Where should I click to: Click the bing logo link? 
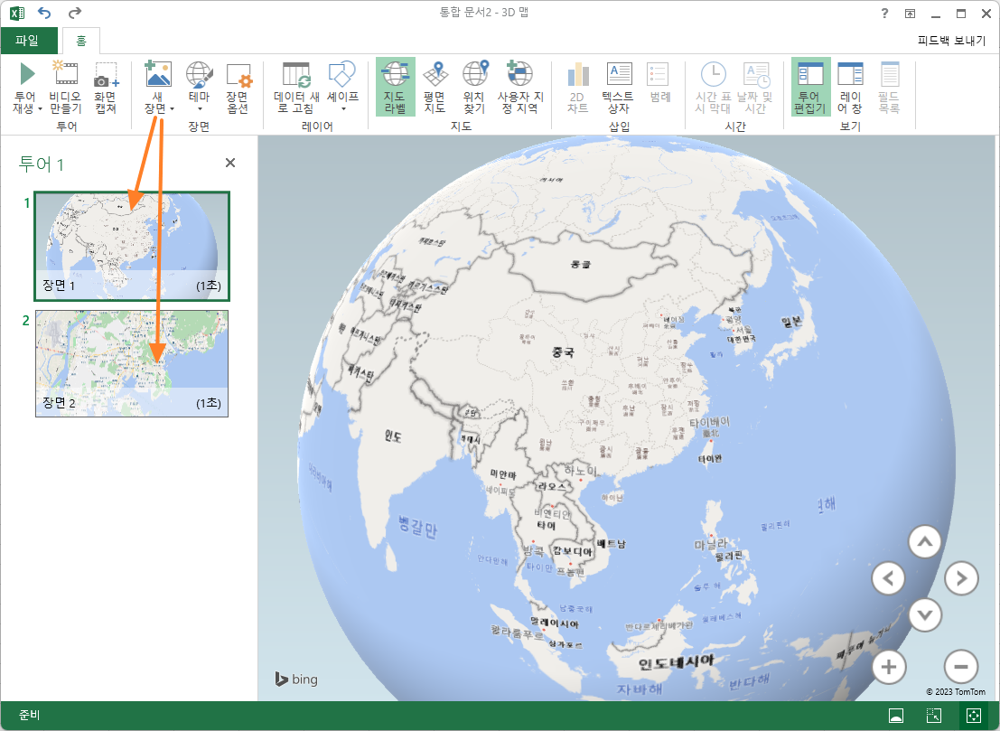coord(296,679)
